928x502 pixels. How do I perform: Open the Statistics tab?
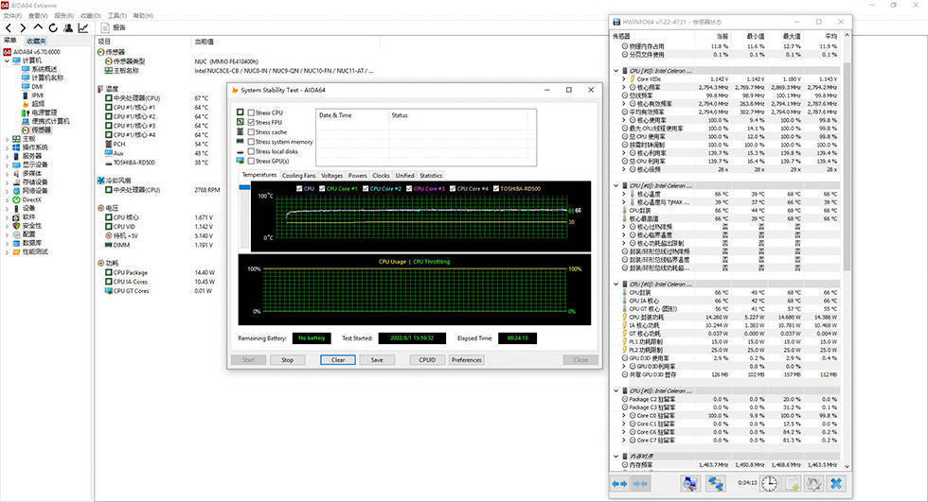(431, 175)
